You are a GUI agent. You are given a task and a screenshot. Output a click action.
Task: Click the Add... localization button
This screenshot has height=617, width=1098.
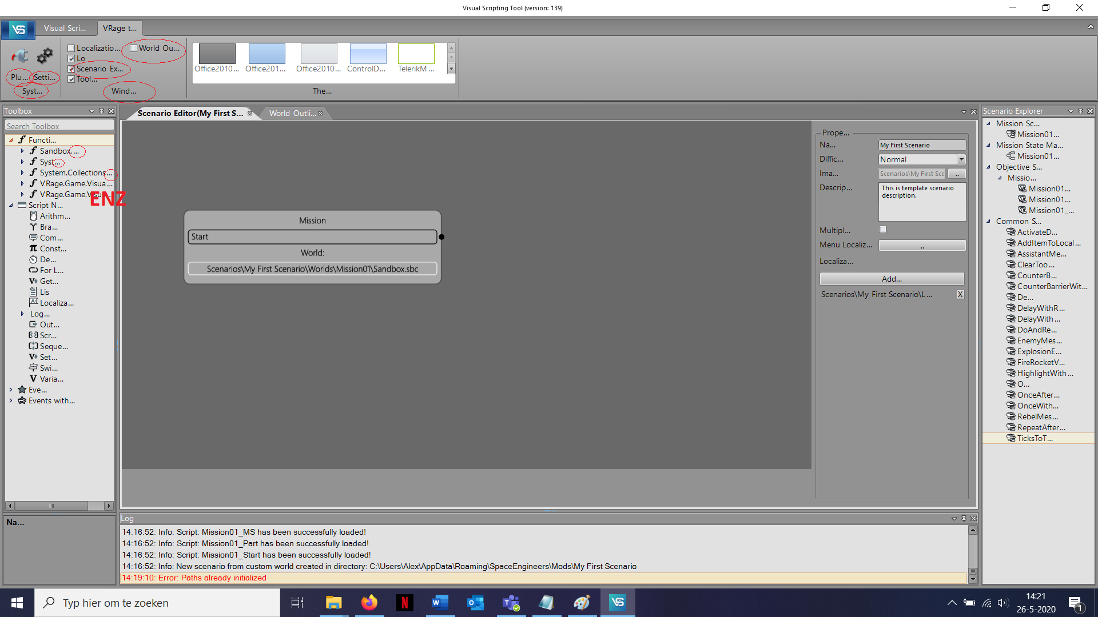click(892, 279)
